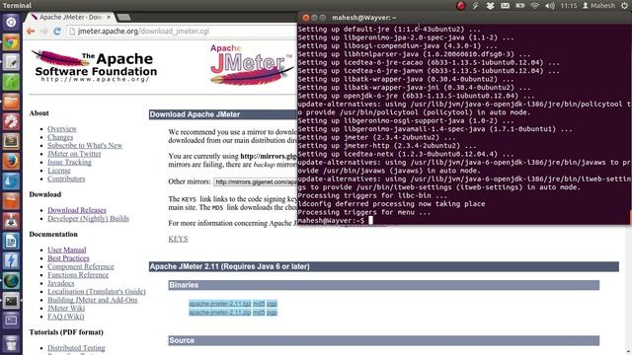Screen dimensions: 632x355
Task: Click the red recording indicator in top panel
Action: point(461,6)
